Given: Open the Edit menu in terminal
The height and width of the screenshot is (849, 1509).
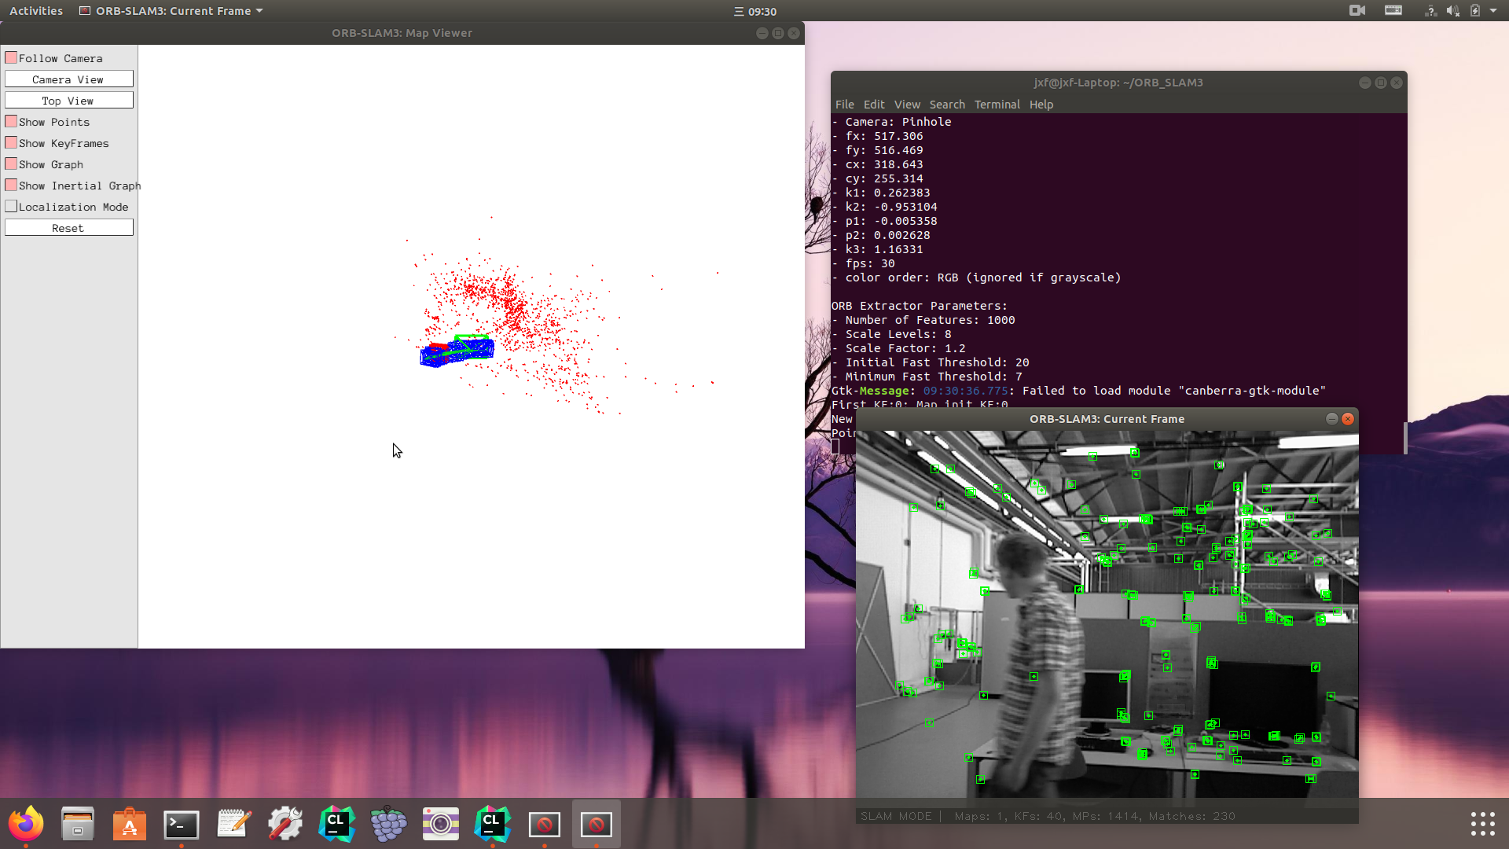Looking at the screenshot, I should pyautogui.click(x=874, y=104).
